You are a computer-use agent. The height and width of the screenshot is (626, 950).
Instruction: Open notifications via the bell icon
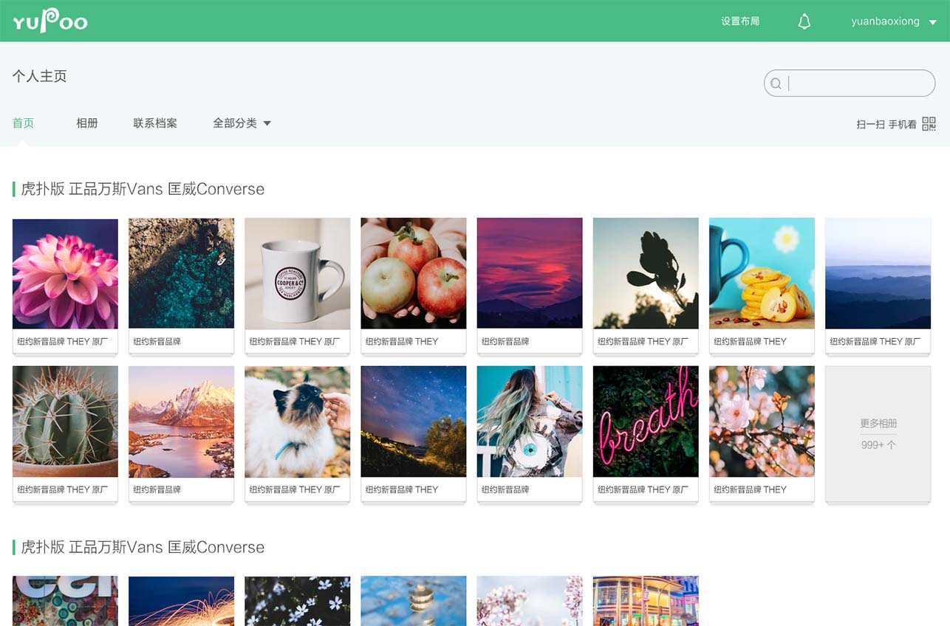[x=804, y=21]
